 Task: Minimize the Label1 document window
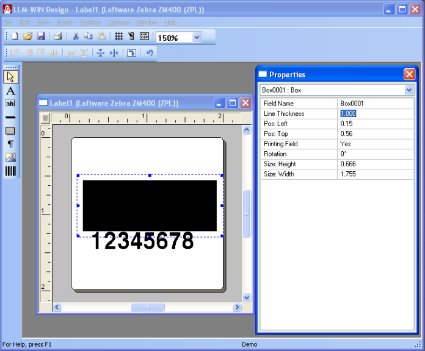coord(219,103)
